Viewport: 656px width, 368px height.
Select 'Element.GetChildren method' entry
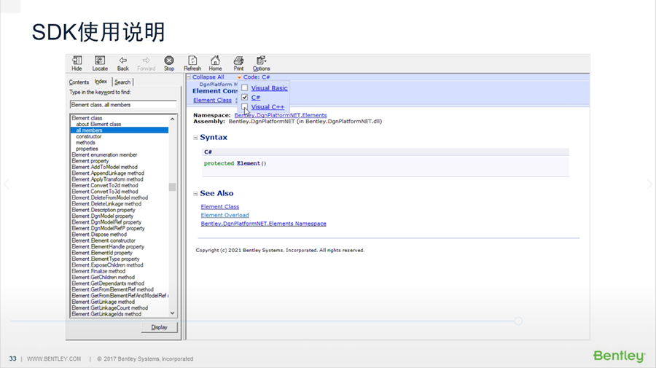click(103, 277)
